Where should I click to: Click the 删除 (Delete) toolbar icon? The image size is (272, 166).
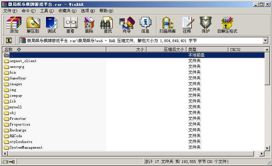[89, 25]
